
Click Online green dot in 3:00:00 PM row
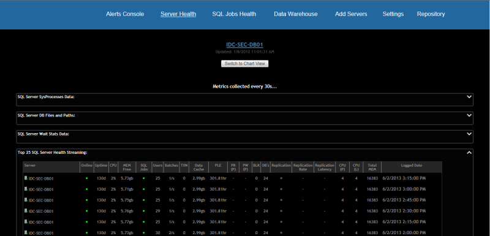point(86,189)
